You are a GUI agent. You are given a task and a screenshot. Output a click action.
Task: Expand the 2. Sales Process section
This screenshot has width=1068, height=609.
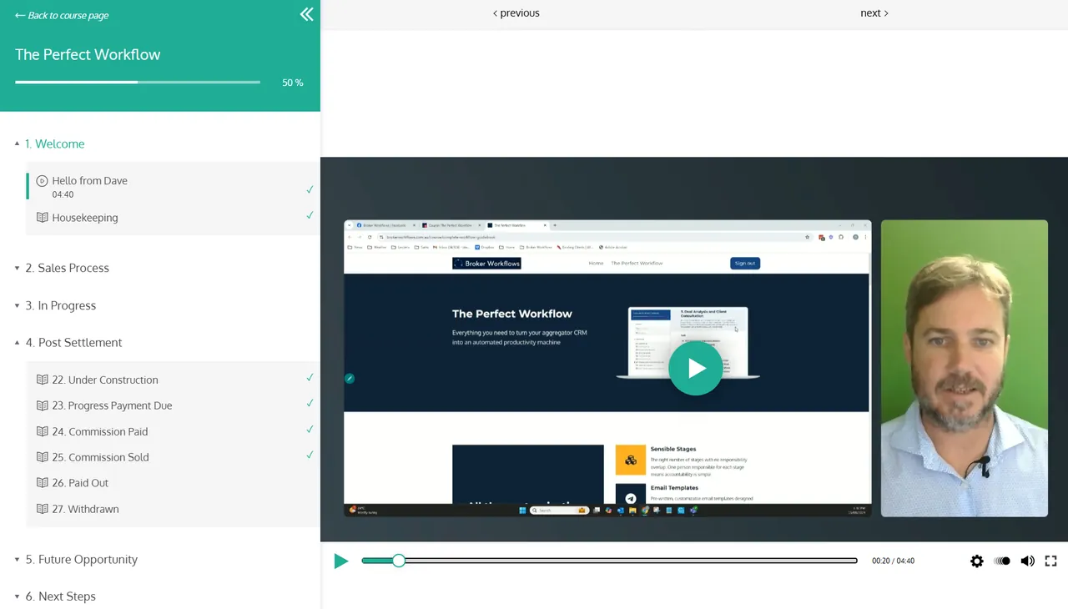[x=63, y=268]
